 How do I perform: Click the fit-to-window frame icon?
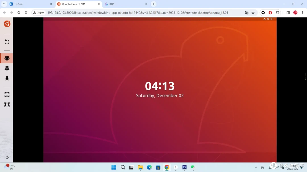point(7,105)
